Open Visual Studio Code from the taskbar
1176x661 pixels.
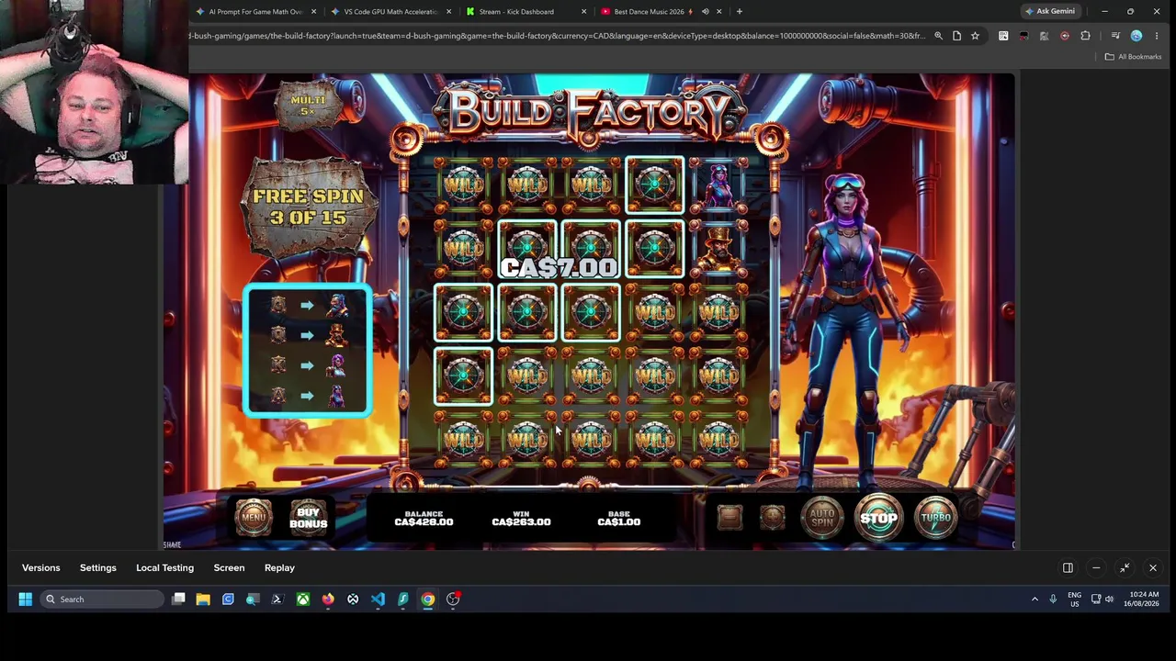tap(378, 599)
